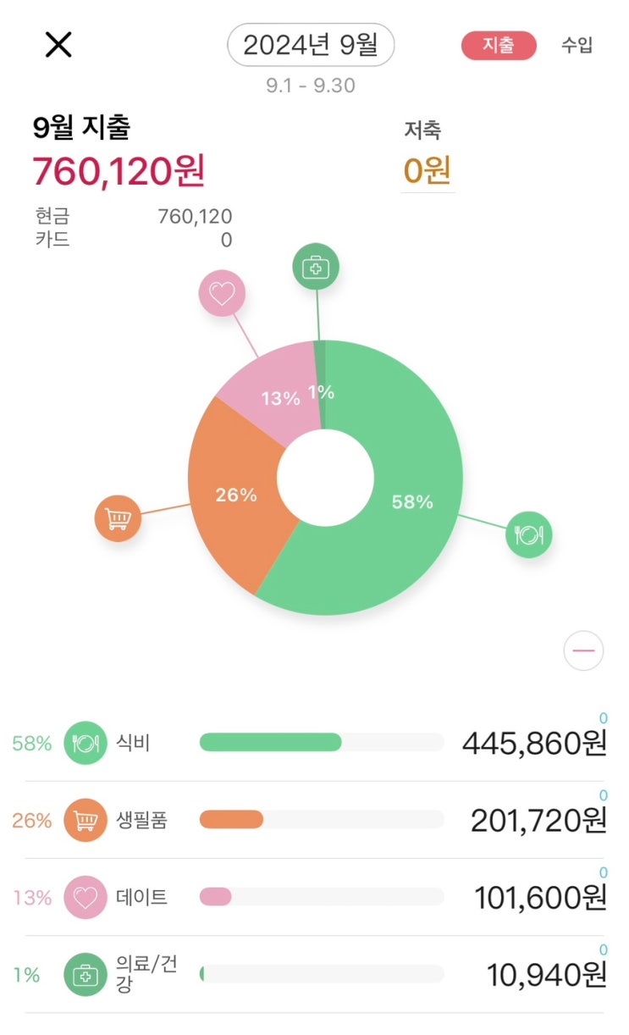Tap the 26% orange donut segment
The height and width of the screenshot is (1035, 629).
(234, 495)
